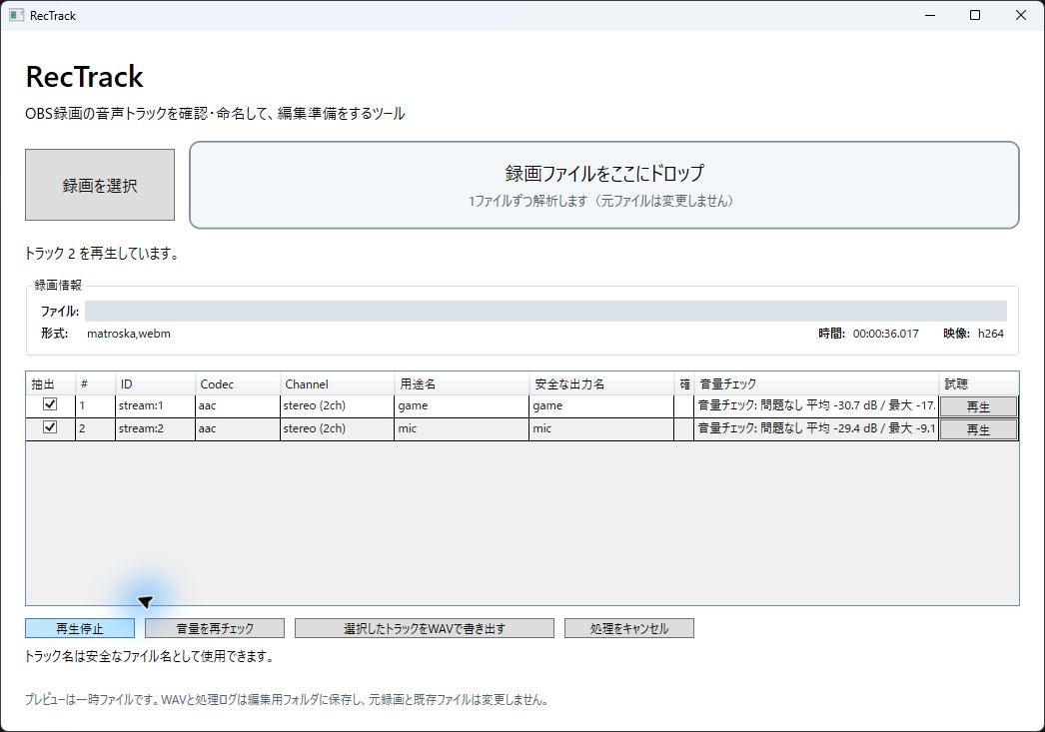1045x732 pixels.
Task: Click the 用途名 column header
Action: click(462, 383)
